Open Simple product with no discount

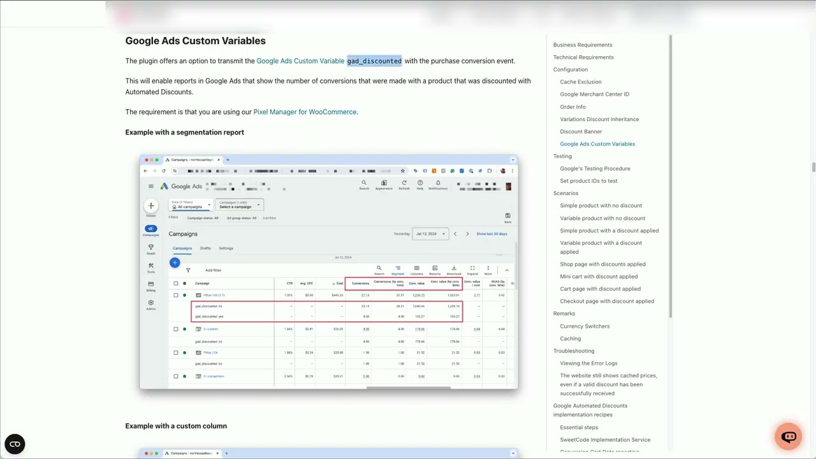601,206
